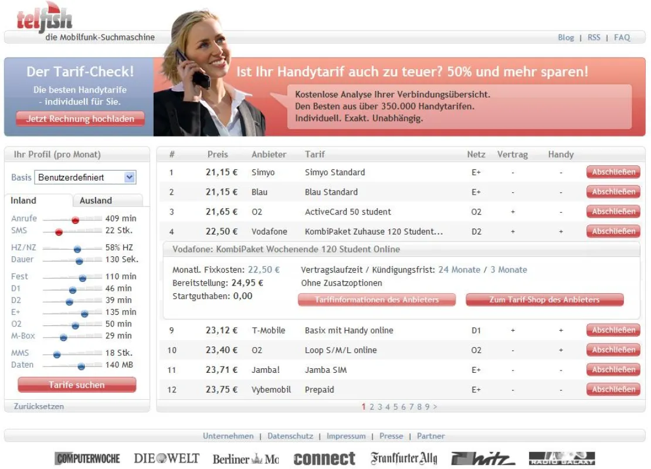The height and width of the screenshot is (469, 651).
Task: Switch to the Ausland tab
Action: [x=108, y=200]
